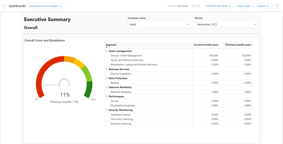The height and width of the screenshot is (144, 283).
Task: Open the Schedule and Send menu
Action: click(x=218, y=6)
